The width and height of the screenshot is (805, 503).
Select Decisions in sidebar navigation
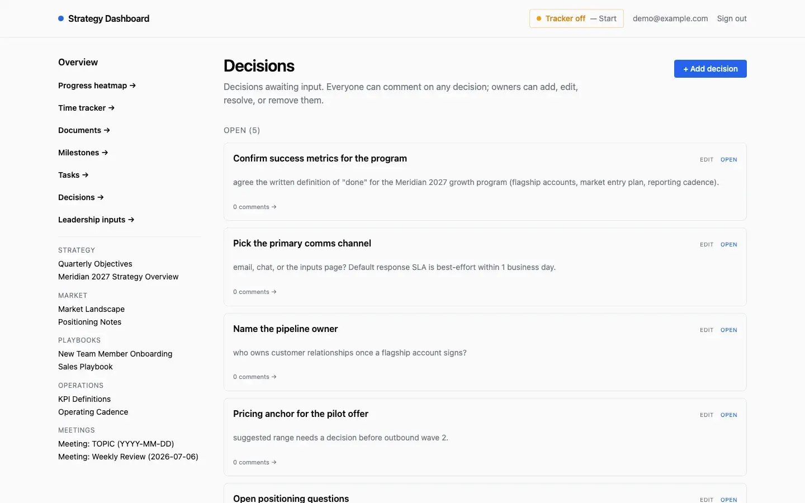[80, 197]
